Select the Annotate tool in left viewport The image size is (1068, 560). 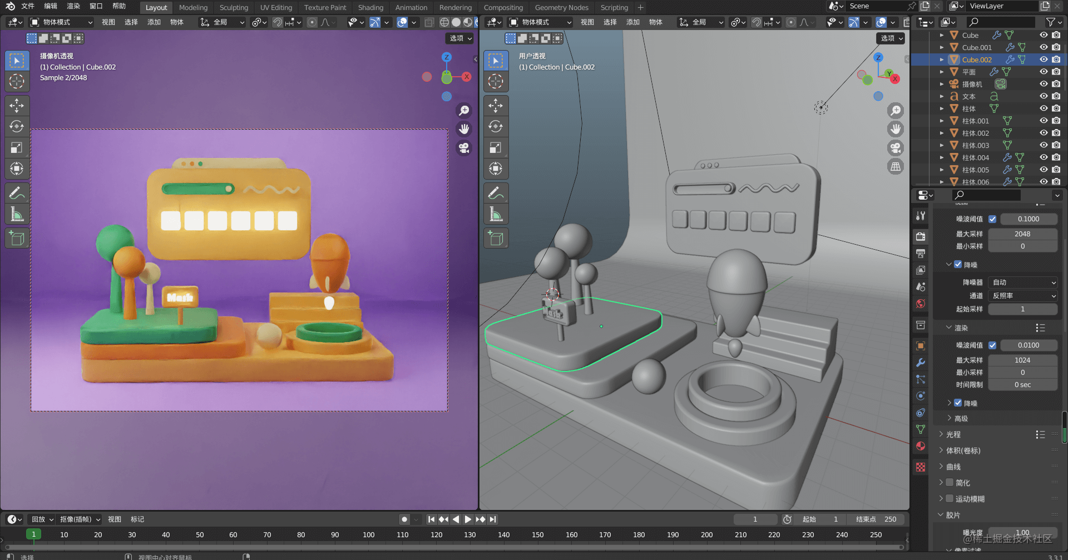coord(17,193)
